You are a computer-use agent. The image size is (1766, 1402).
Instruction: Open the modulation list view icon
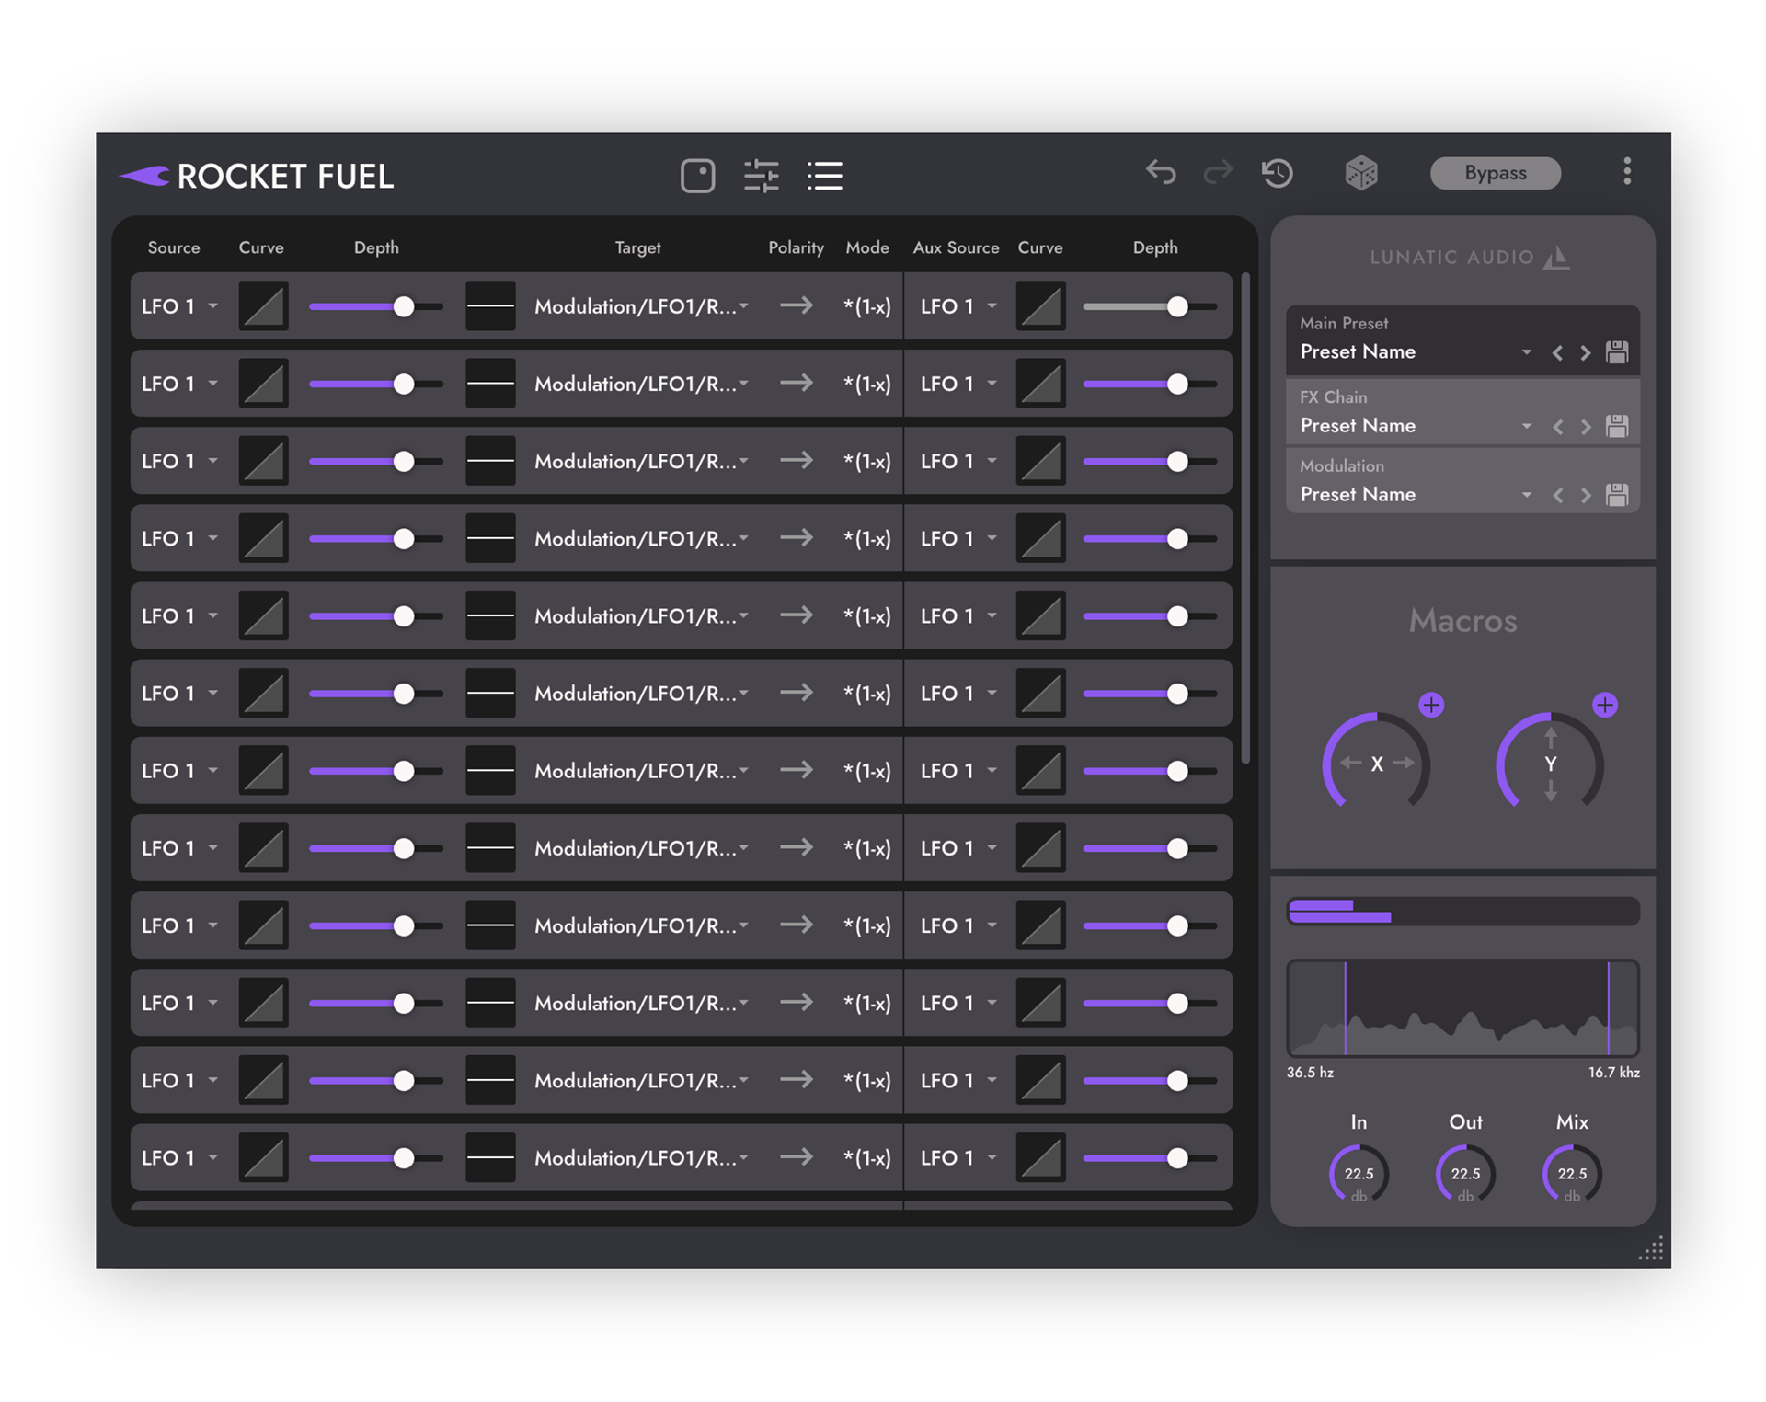[x=824, y=175]
